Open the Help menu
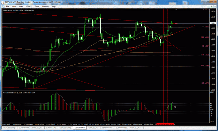The width and height of the screenshot is (218, 131). click(x=53, y=7)
